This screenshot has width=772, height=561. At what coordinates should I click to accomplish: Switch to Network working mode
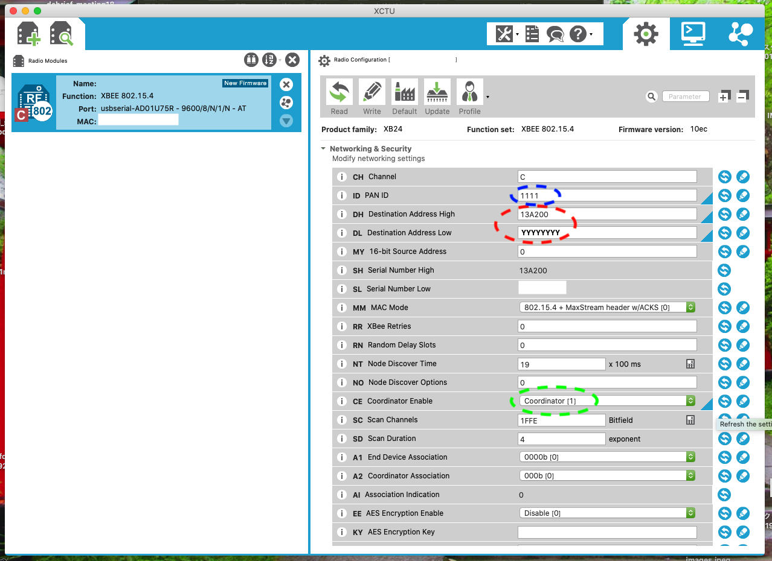(740, 34)
